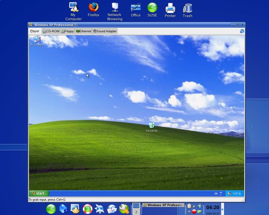Open the Trash desktop icon
The height and width of the screenshot is (215, 269).
coord(187,9)
